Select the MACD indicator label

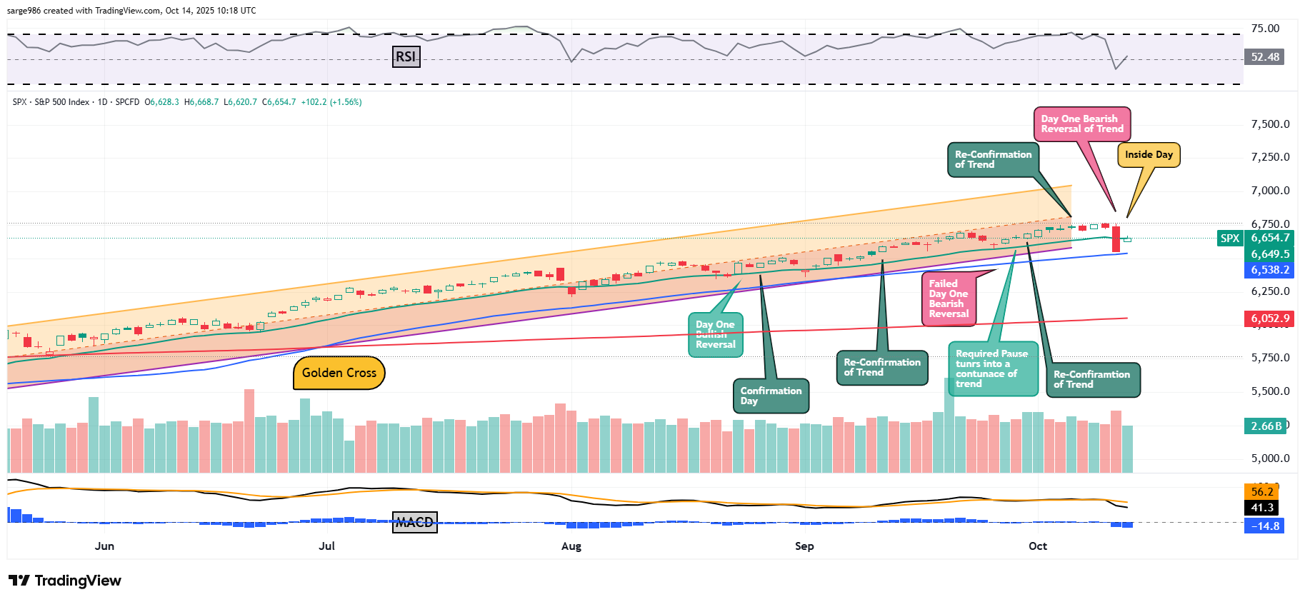pyautogui.click(x=414, y=523)
